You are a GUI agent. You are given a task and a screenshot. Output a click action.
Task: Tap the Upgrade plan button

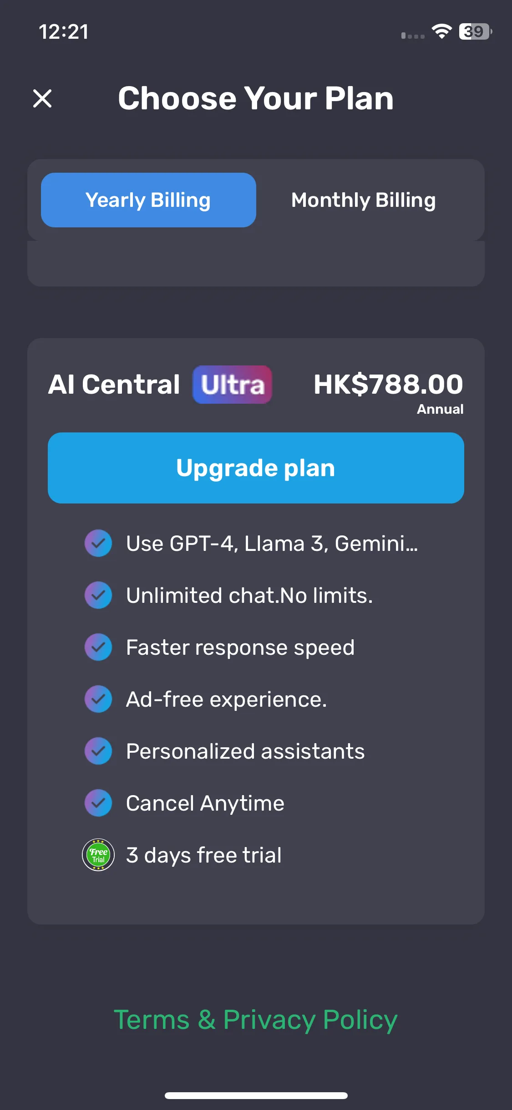tap(256, 468)
